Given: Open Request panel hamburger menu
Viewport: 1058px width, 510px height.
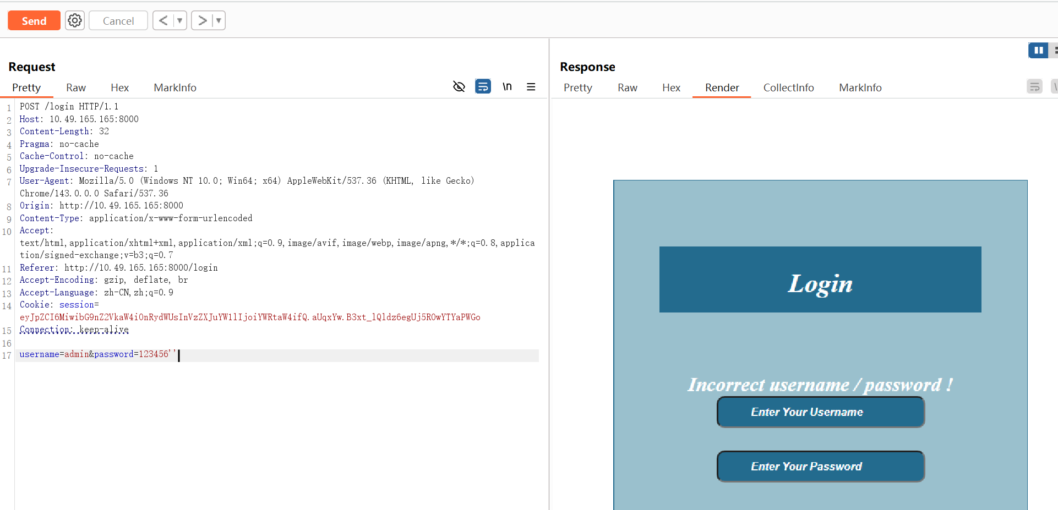Looking at the screenshot, I should tap(531, 87).
